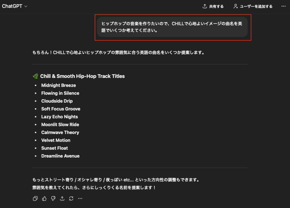The height and width of the screenshot is (208, 290).
Task: Give the response a thumbs up
Action: pyautogui.click(x=44, y=199)
